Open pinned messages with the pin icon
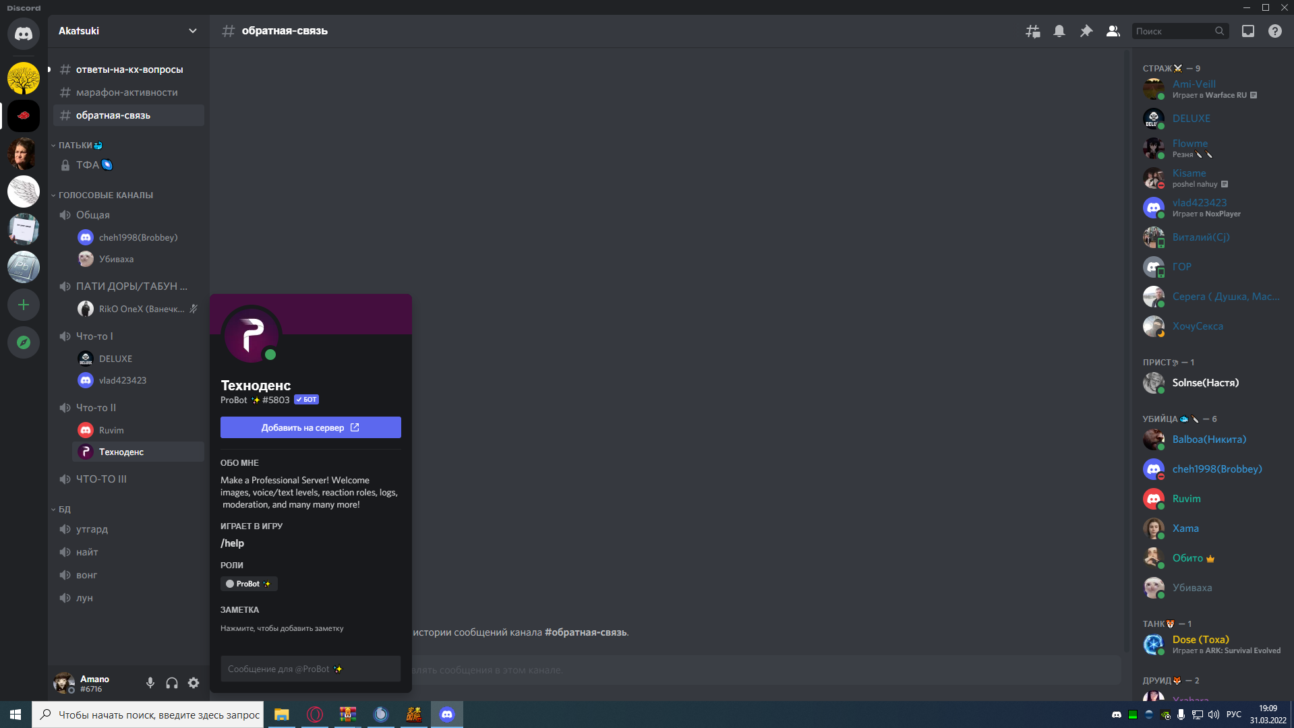This screenshot has height=728, width=1294. (1086, 31)
